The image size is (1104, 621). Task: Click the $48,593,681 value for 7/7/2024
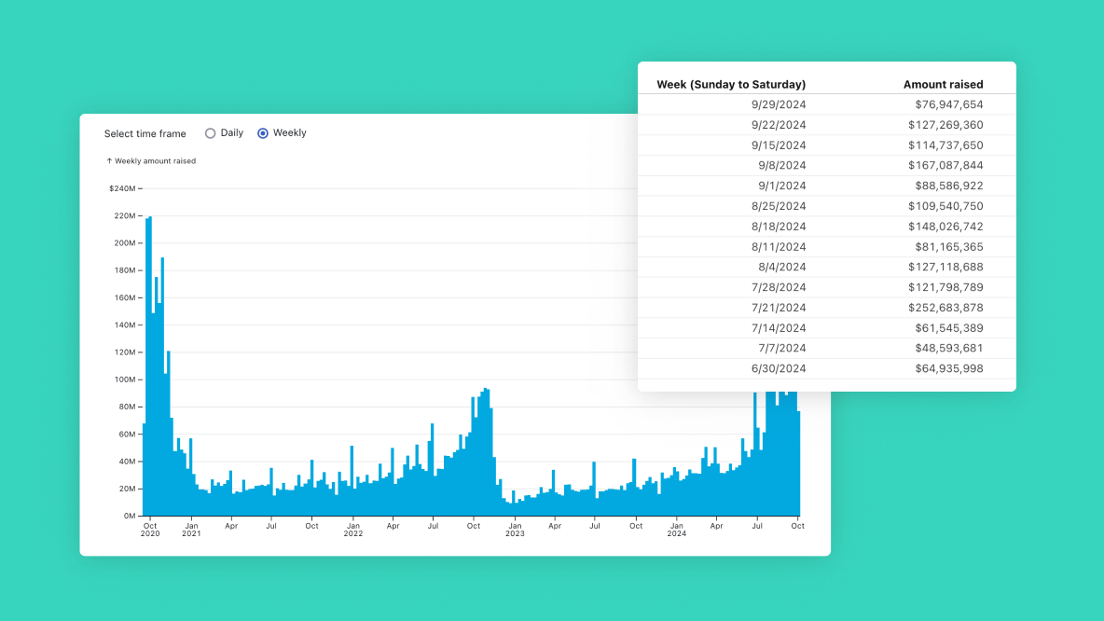pyautogui.click(x=950, y=348)
